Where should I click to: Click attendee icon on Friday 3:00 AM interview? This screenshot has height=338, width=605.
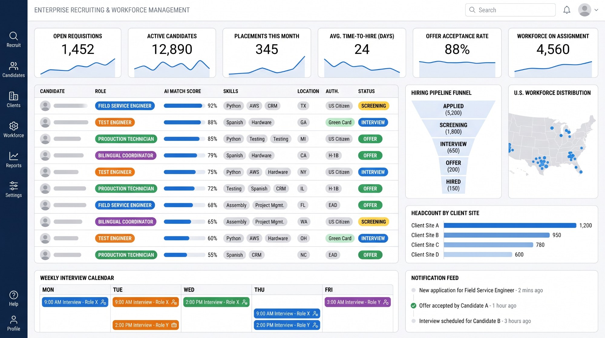[386, 302]
